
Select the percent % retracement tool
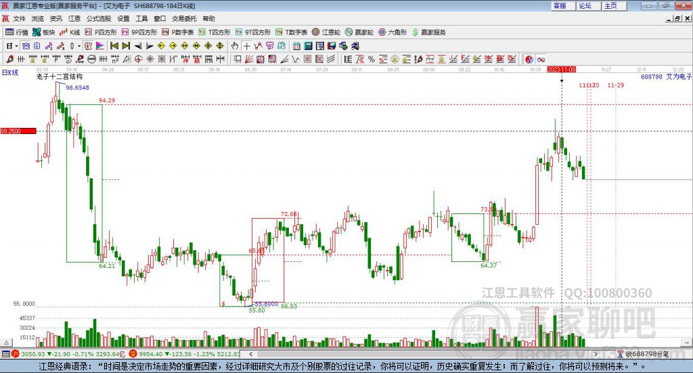(372, 59)
